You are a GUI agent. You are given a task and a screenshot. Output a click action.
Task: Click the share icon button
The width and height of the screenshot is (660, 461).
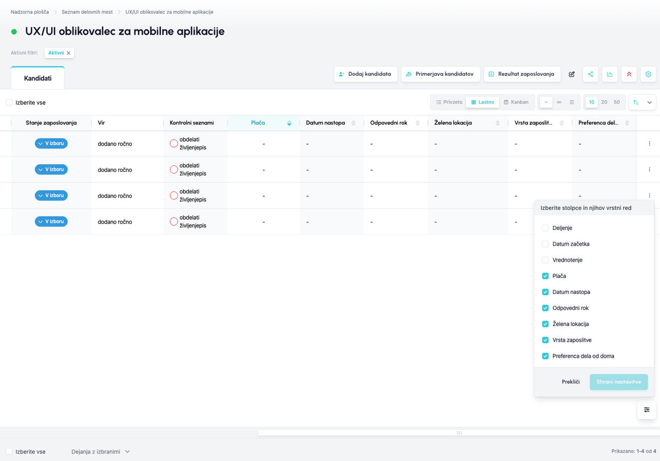pos(591,74)
